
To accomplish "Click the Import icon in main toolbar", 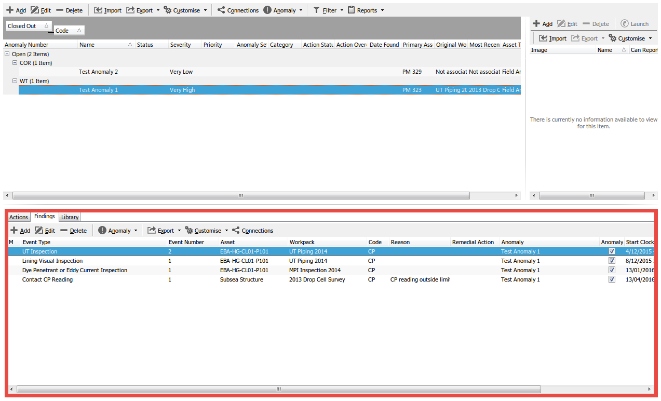I will 98,10.
